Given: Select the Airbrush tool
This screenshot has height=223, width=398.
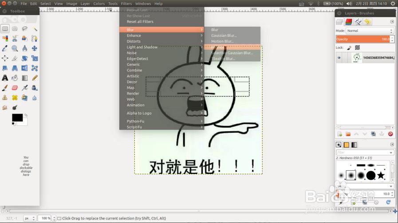Looking at the screenshot, I should click(x=24, y=88).
